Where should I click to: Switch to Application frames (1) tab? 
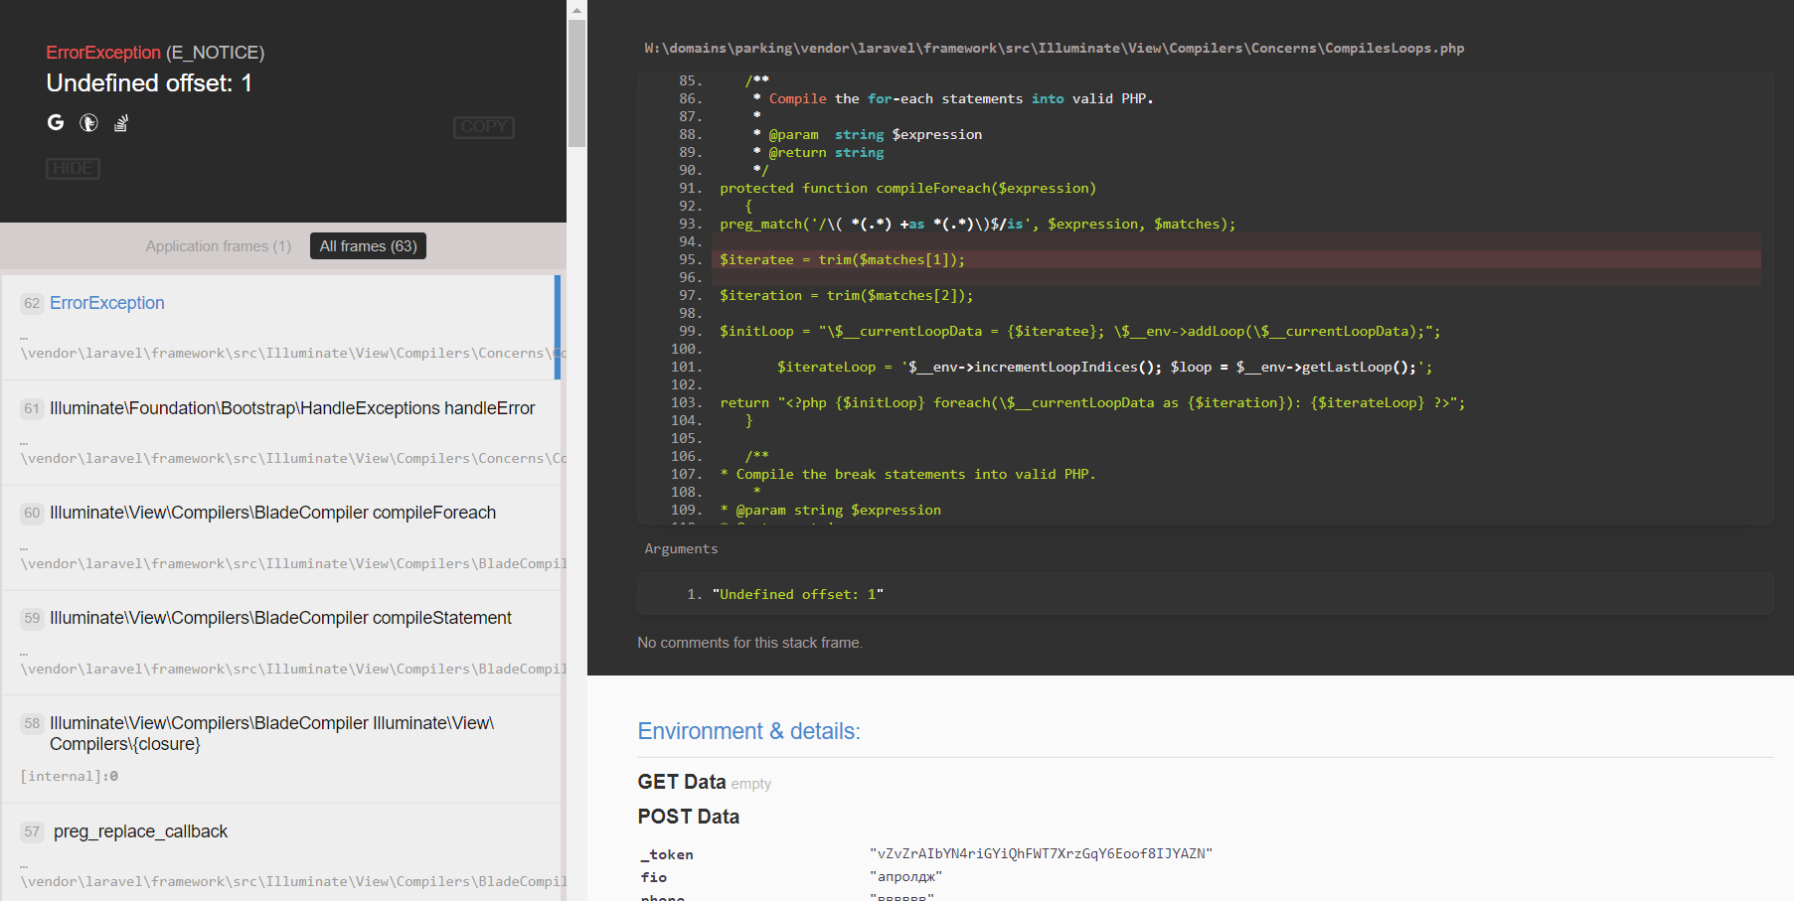click(219, 246)
